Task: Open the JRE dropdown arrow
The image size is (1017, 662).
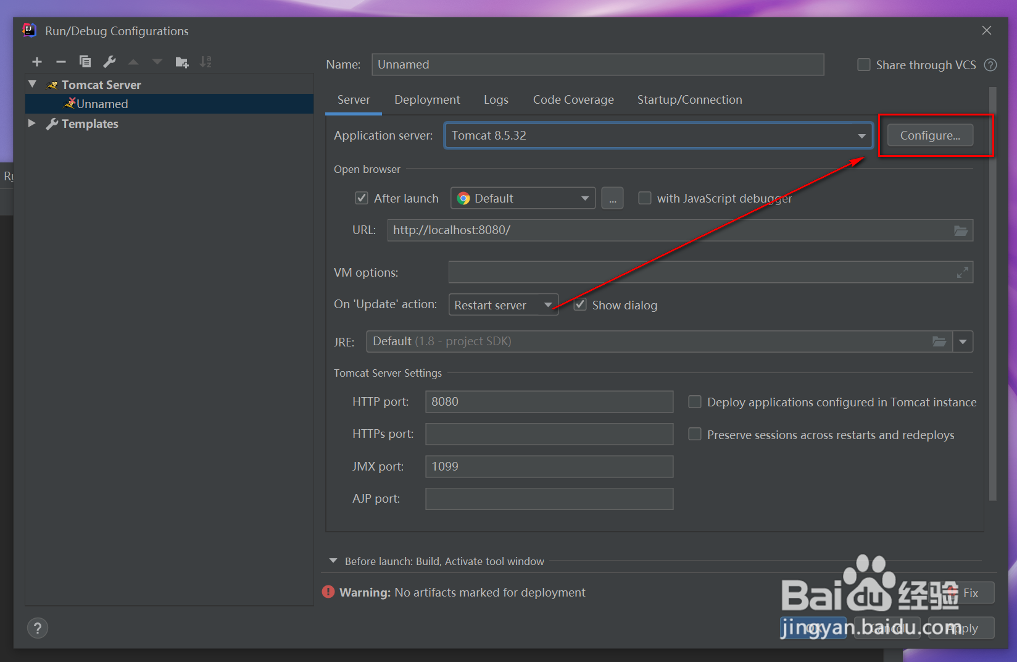Action: click(963, 341)
